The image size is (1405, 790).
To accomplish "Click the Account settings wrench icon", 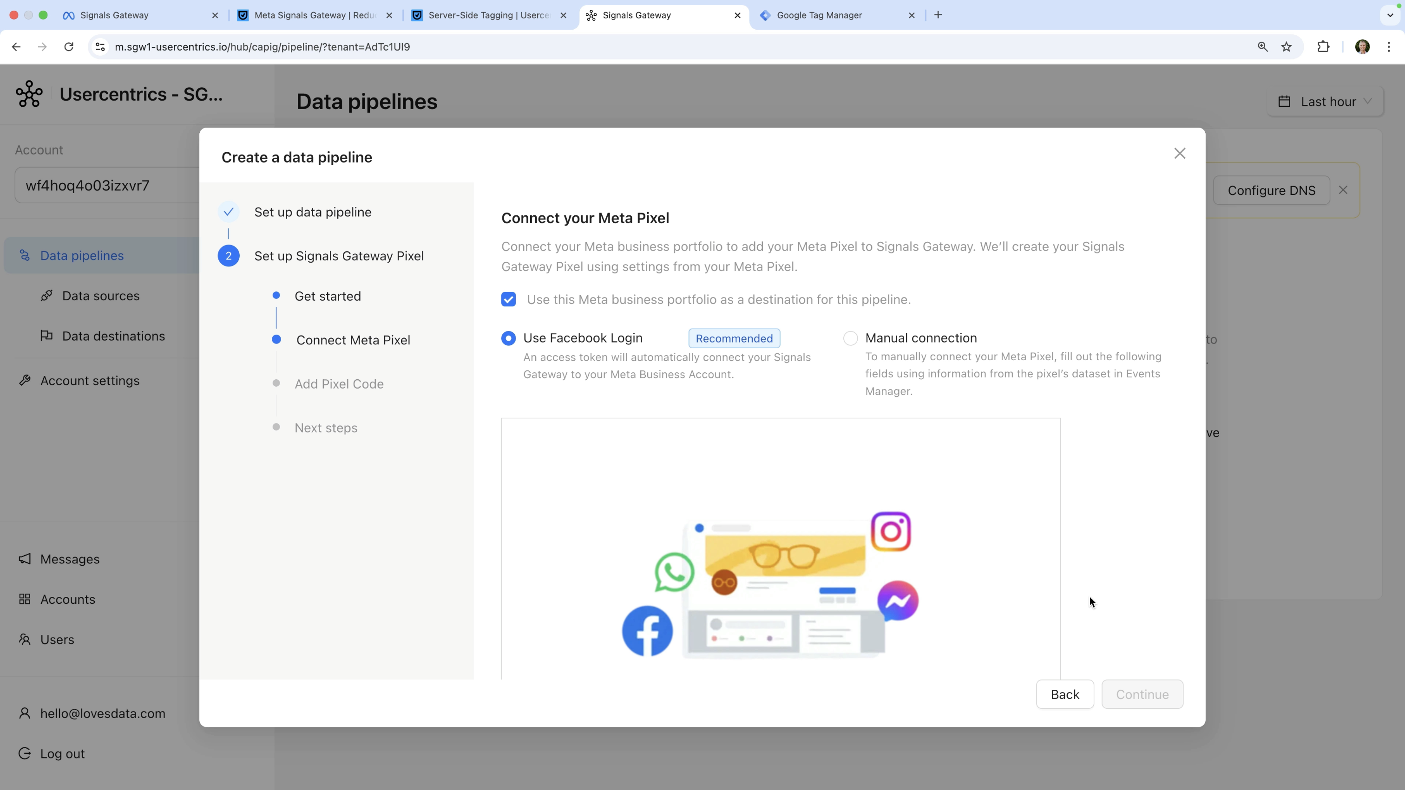I will point(25,380).
